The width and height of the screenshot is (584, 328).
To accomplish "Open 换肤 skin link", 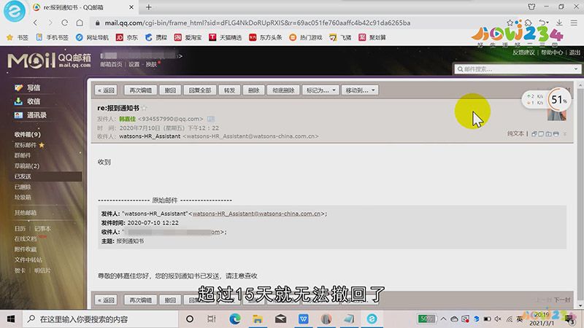I will tap(151, 64).
